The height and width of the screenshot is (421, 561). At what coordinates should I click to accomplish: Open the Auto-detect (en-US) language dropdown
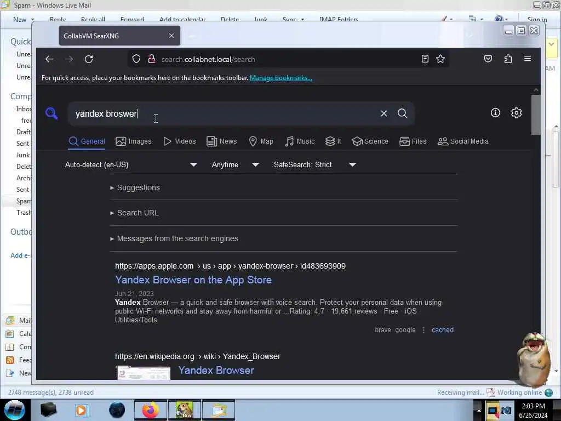pos(131,164)
